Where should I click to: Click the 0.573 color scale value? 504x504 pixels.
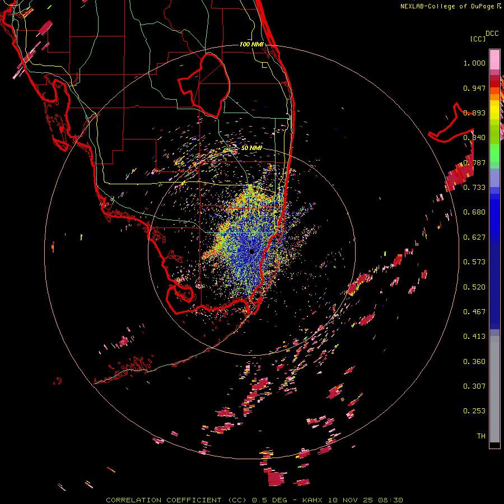click(x=474, y=262)
